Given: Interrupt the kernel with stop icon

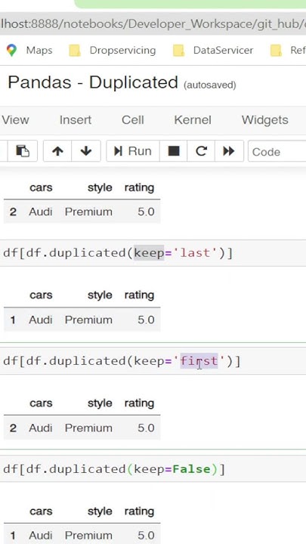Looking at the screenshot, I should pyautogui.click(x=174, y=151).
